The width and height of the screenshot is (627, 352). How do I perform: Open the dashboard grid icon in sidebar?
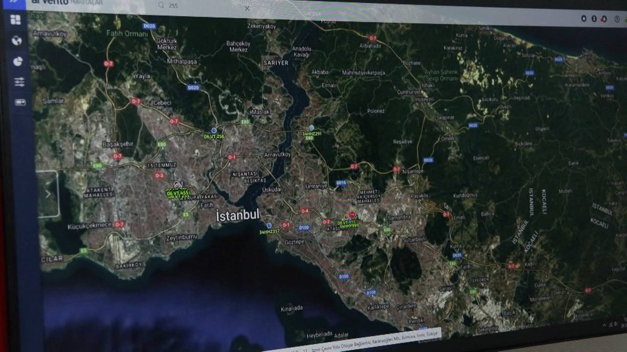pos(16,20)
